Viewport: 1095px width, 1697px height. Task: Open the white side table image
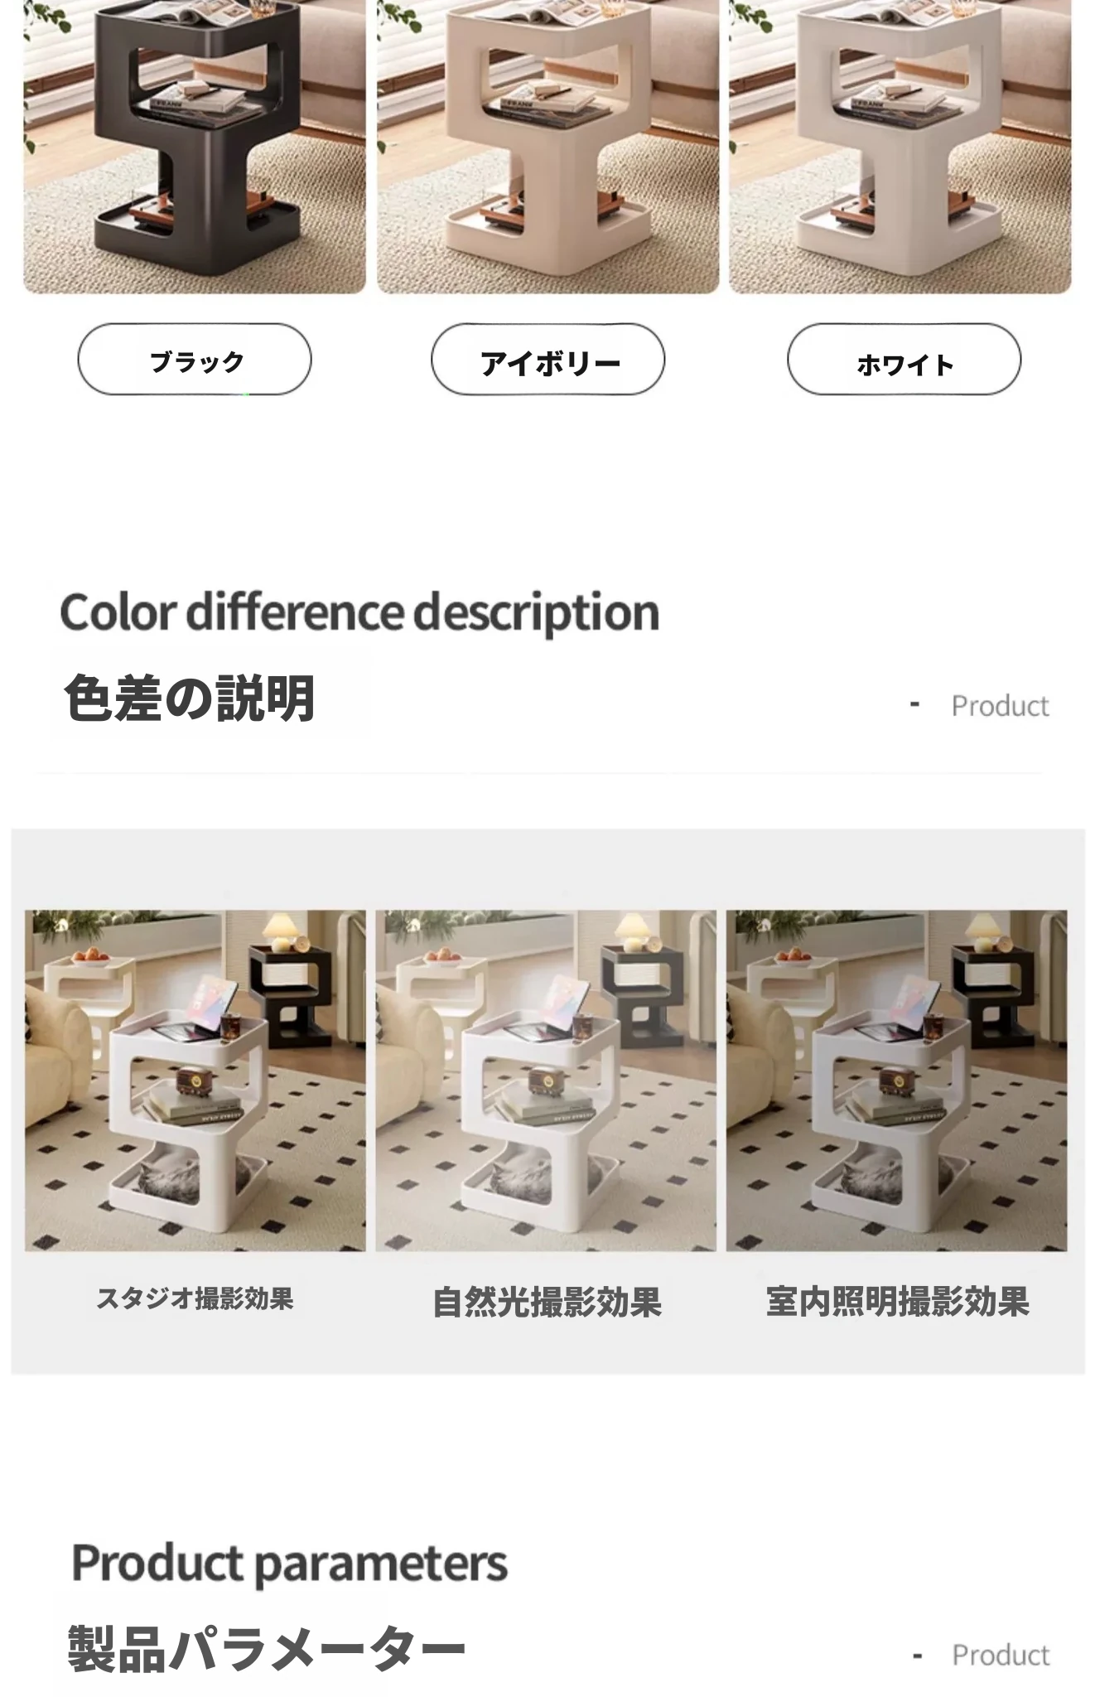pos(900,147)
